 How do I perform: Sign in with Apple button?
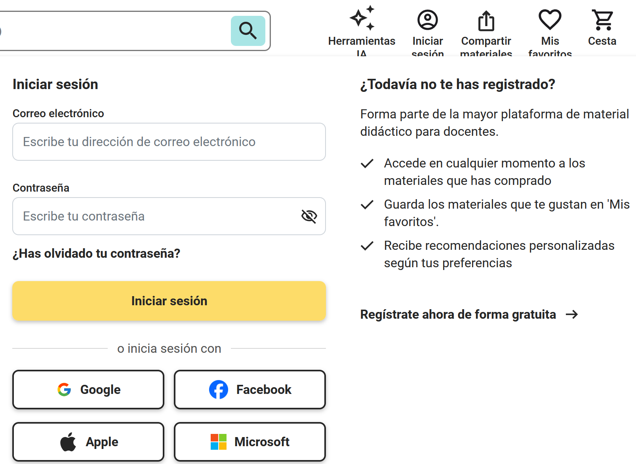pyautogui.click(x=88, y=442)
